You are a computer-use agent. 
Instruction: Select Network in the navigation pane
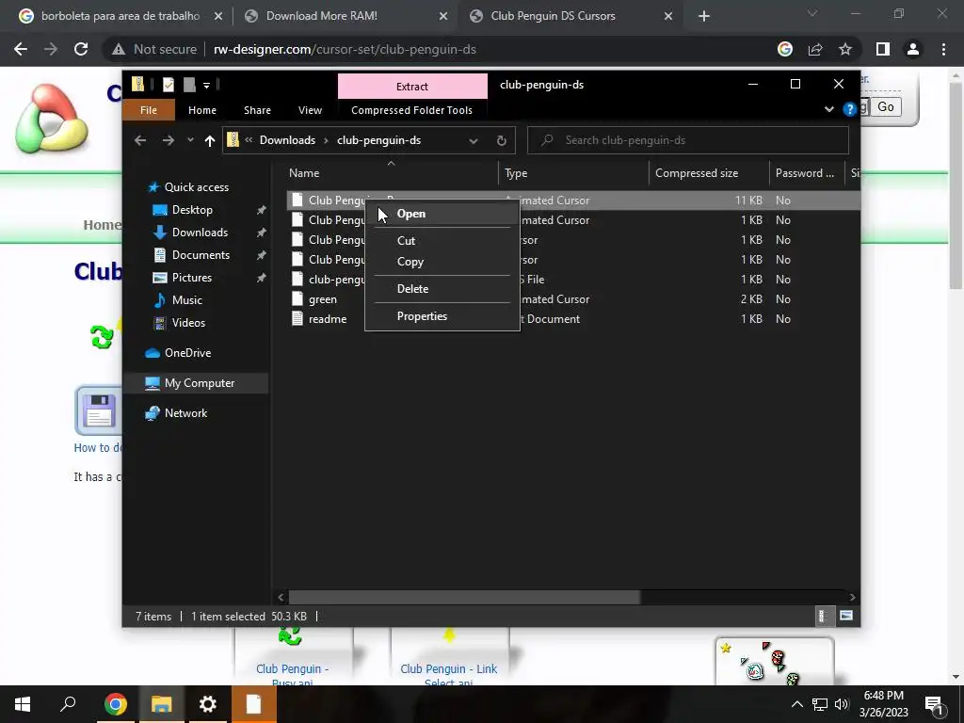185,413
